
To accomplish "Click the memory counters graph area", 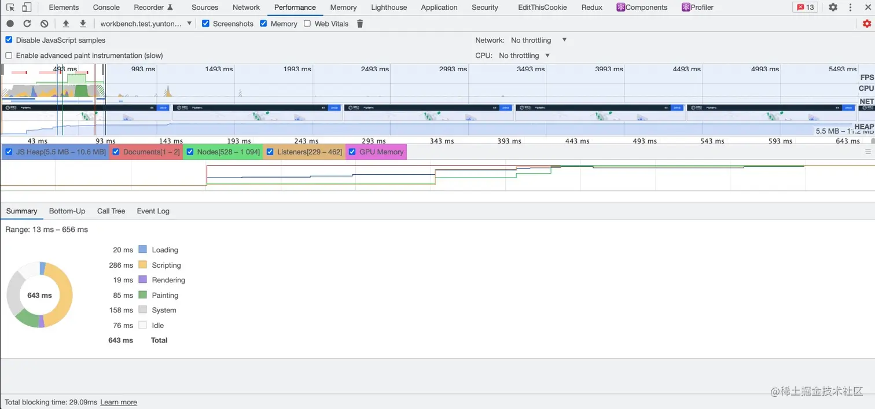I will pos(437,175).
